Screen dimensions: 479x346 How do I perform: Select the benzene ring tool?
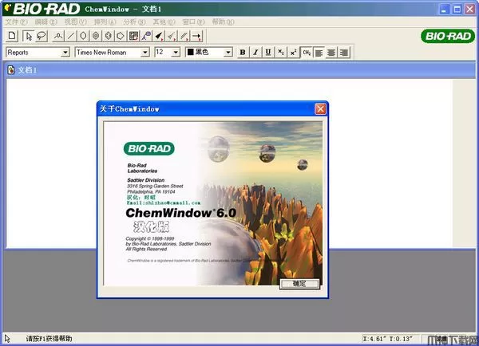(96, 36)
